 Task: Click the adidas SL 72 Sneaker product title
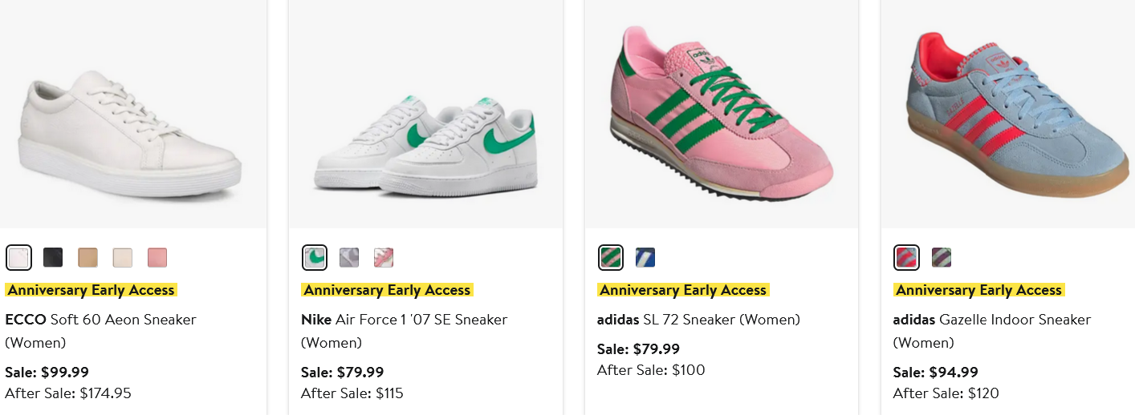698,320
